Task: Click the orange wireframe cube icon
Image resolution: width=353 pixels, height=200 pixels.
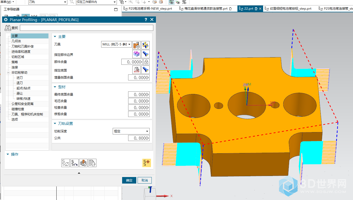Action: [x=161, y=2]
